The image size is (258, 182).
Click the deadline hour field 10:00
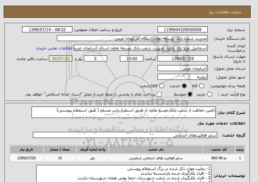tap(132, 58)
